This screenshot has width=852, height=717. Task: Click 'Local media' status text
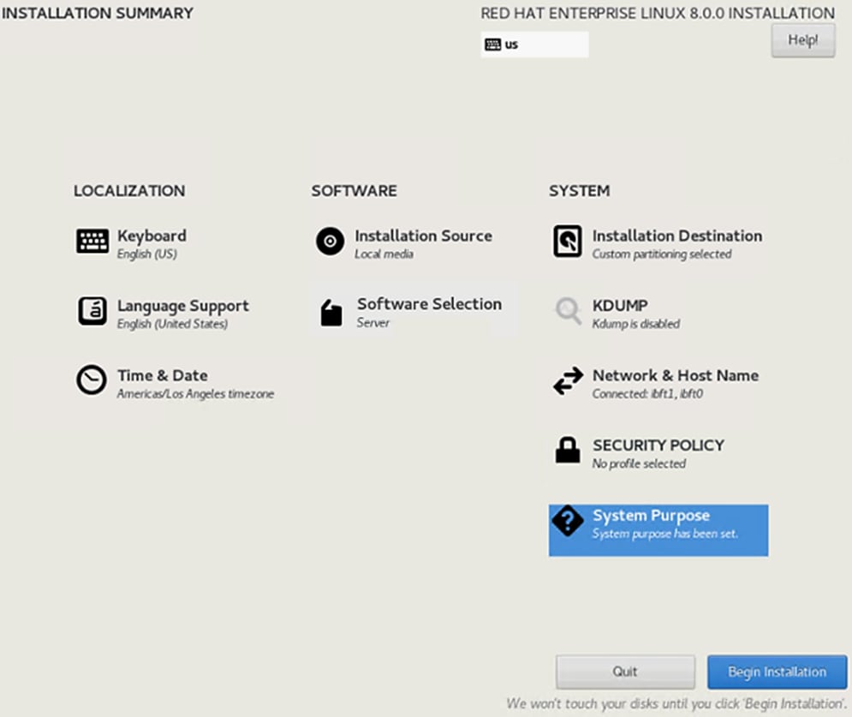[x=384, y=254]
